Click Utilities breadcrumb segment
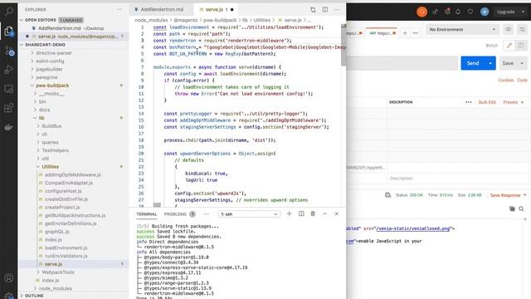531x299 pixels. (x=262, y=20)
